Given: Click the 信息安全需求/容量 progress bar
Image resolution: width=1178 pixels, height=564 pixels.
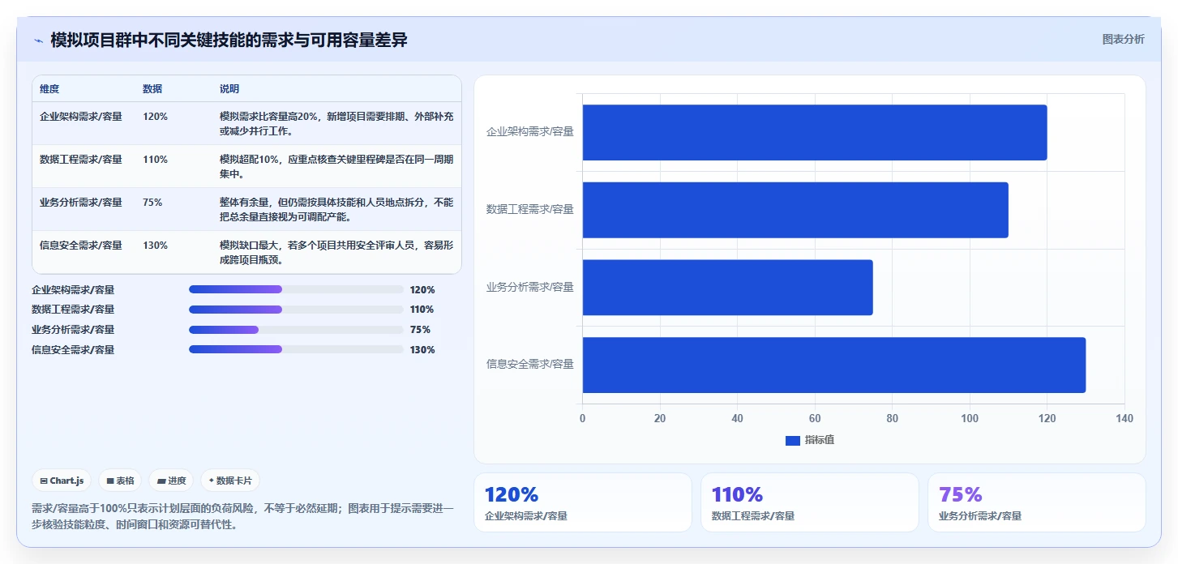Looking at the screenshot, I should tap(296, 349).
